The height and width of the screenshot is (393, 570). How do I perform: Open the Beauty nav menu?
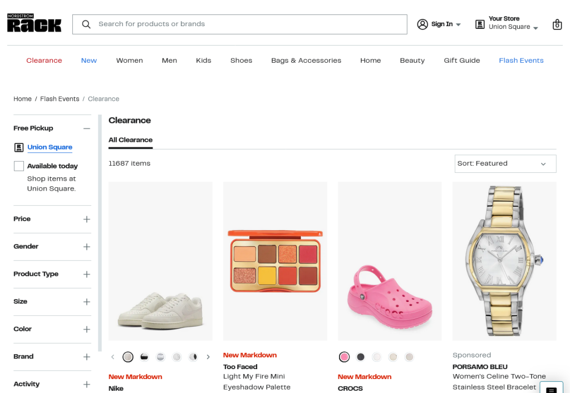(412, 61)
